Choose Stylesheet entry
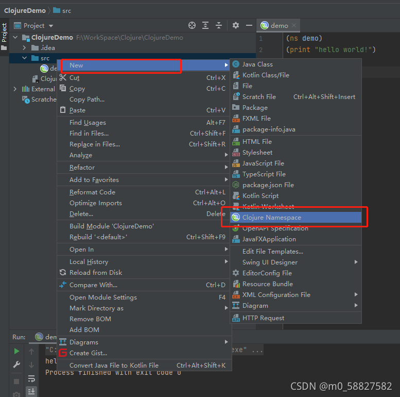This screenshot has height=397, width=400. [x=295, y=153]
